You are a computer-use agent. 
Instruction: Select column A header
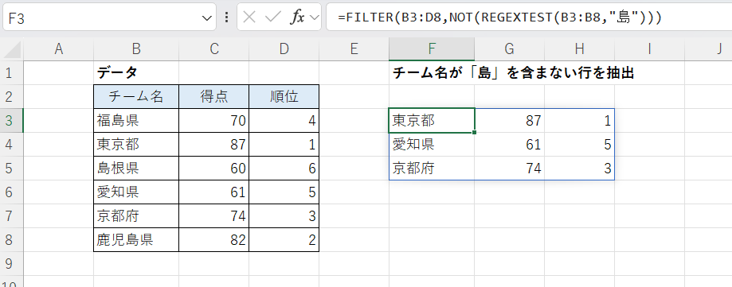tap(58, 49)
